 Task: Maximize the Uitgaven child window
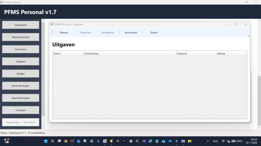tap(236, 24)
